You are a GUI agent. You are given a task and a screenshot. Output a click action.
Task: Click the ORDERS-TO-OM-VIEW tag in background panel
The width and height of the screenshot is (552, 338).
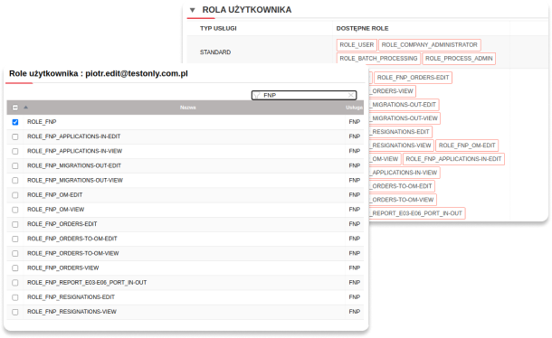tap(403, 200)
